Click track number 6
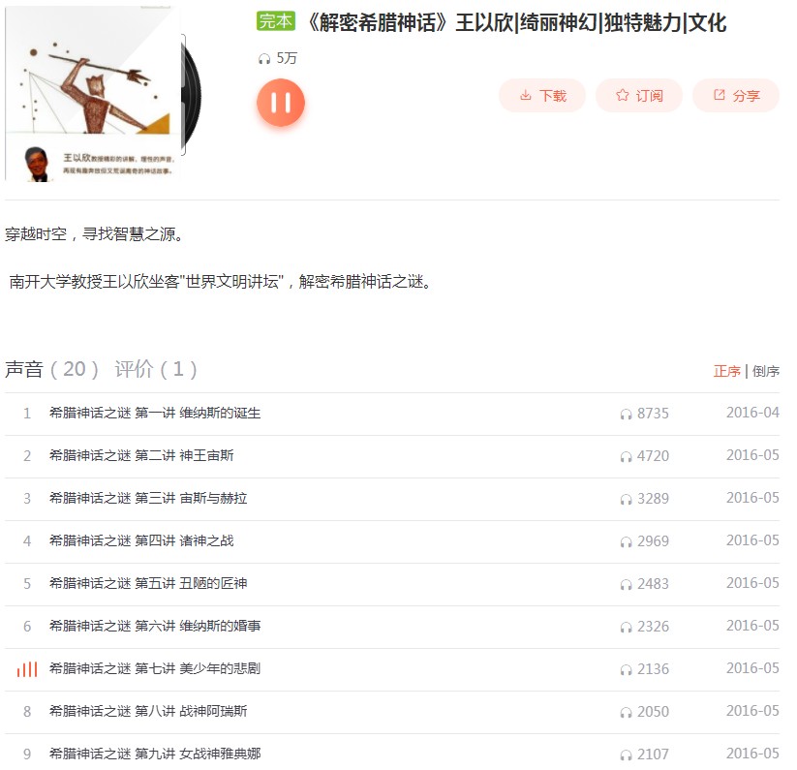Image resolution: width=797 pixels, height=770 pixels. [27, 627]
